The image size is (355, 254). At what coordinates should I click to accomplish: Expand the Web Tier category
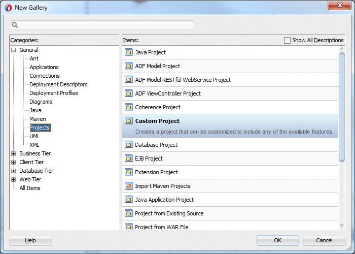pos(14,179)
